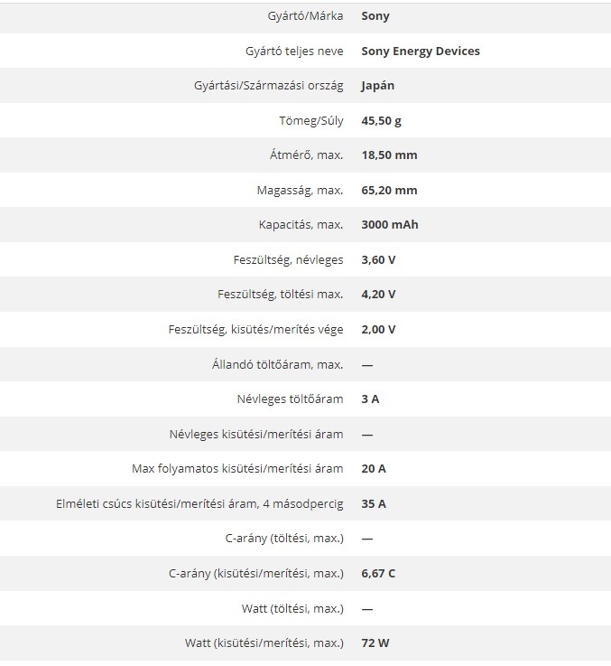
Task: Click the '3 A' nominal charge current
Action: pos(370,399)
